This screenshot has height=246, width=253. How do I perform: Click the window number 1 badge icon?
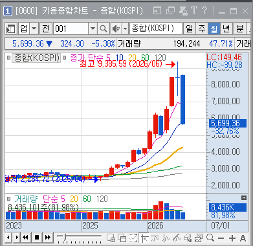(x=8, y=11)
